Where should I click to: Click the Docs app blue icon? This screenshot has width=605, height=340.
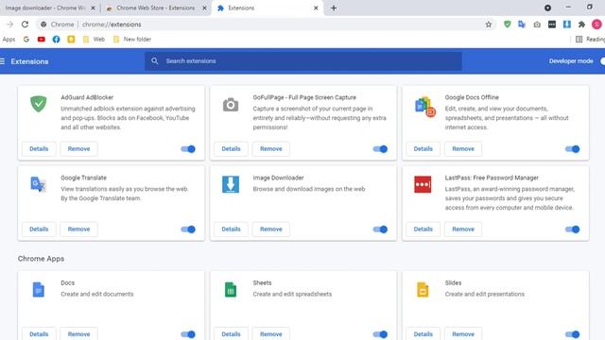click(38, 290)
